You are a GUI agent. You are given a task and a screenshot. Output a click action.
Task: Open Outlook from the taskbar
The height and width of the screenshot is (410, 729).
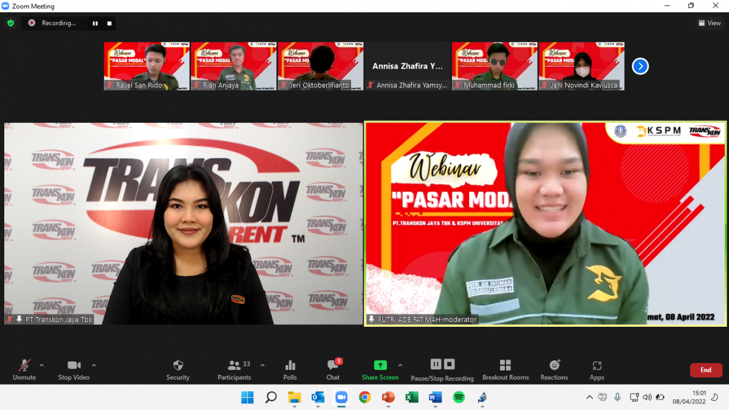[318, 397]
